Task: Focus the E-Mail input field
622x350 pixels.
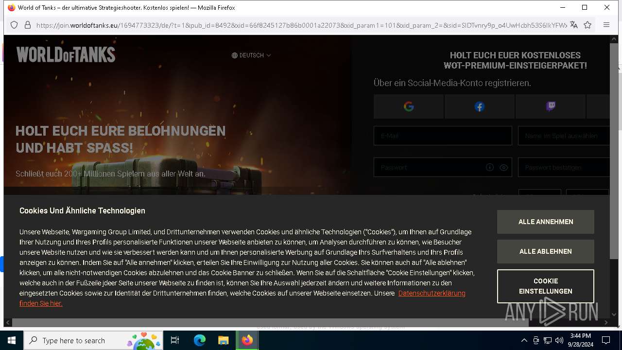Action: pyautogui.click(x=443, y=136)
